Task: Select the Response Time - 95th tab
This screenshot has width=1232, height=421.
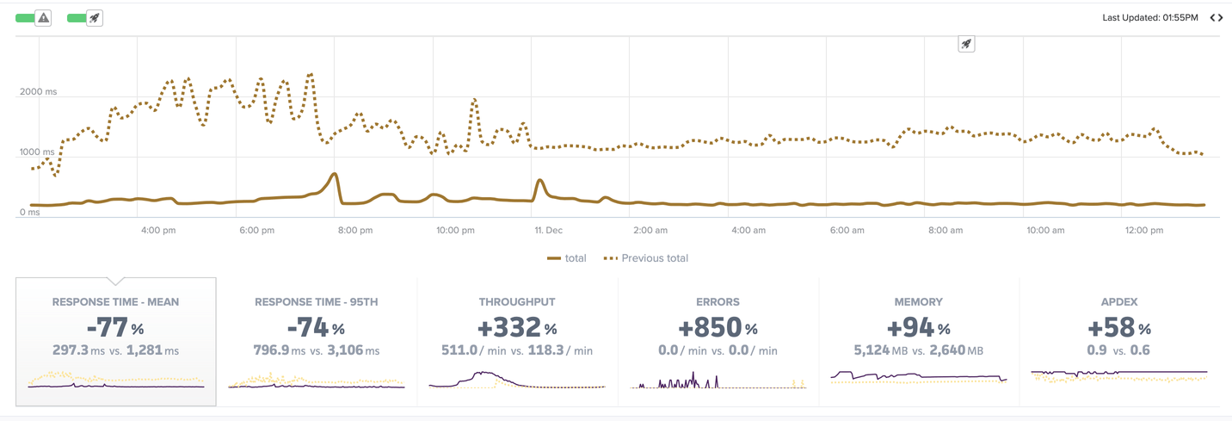Action: coord(316,342)
